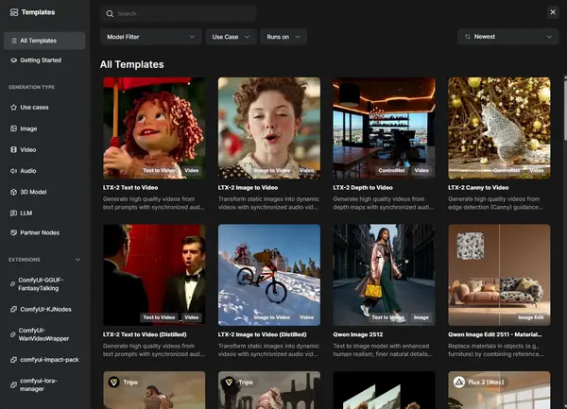Close the templates dialog with X

click(x=553, y=12)
